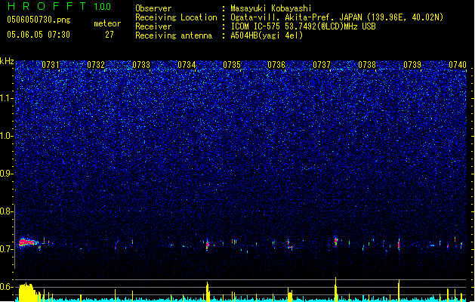Screen dimensions: 475x302
Task: Click the 1.0 kHz axis label
Action: (6, 136)
